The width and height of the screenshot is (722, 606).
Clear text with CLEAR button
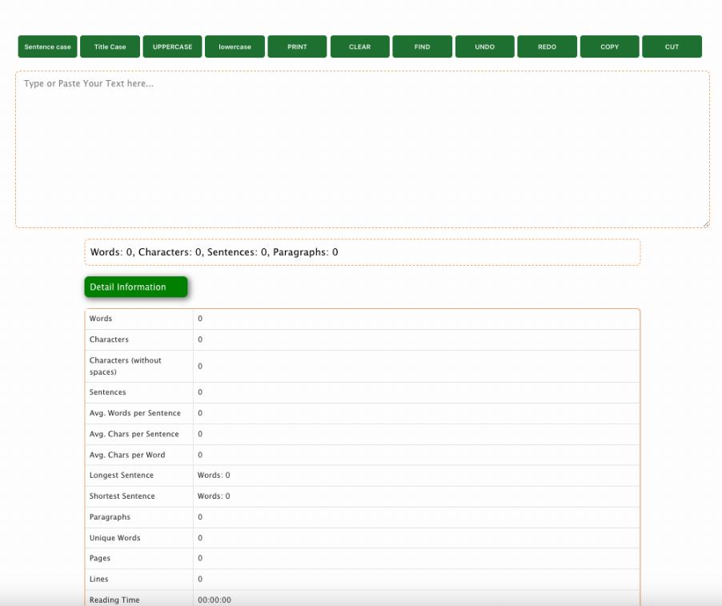click(x=359, y=47)
